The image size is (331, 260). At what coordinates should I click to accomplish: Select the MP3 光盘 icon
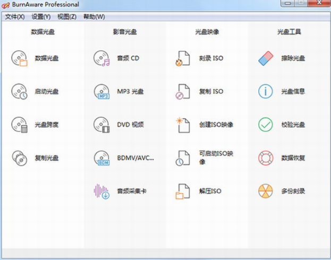click(x=101, y=91)
